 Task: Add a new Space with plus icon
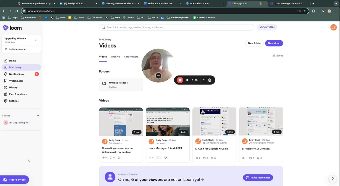[x=38, y=115]
